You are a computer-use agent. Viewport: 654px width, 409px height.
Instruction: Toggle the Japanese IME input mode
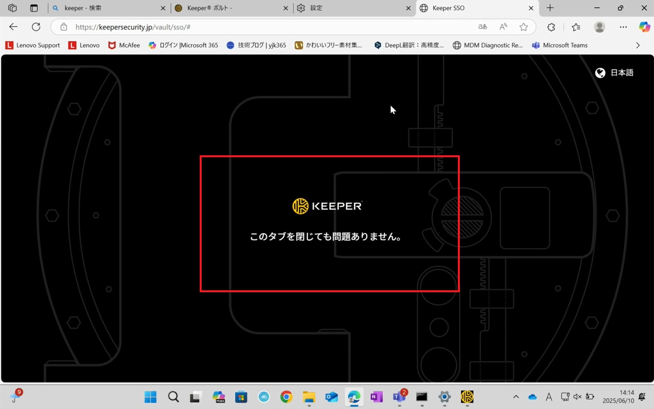click(x=549, y=397)
